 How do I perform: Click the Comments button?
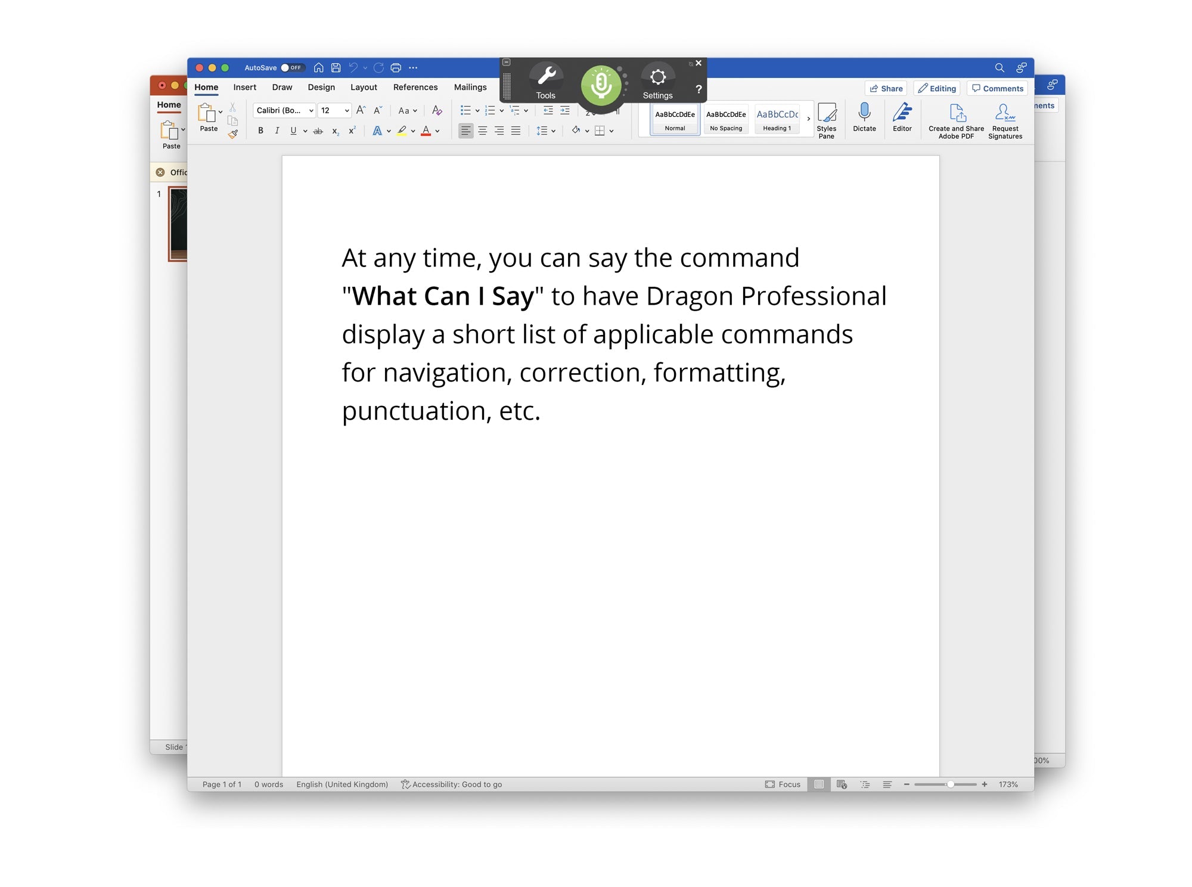coord(997,88)
